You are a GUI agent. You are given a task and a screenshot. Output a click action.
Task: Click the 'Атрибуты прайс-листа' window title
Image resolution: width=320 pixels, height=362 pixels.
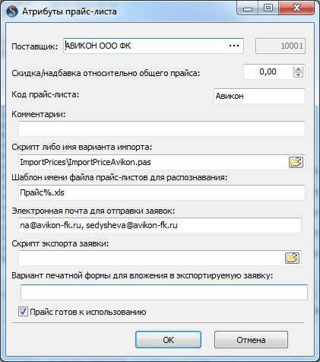tap(69, 11)
